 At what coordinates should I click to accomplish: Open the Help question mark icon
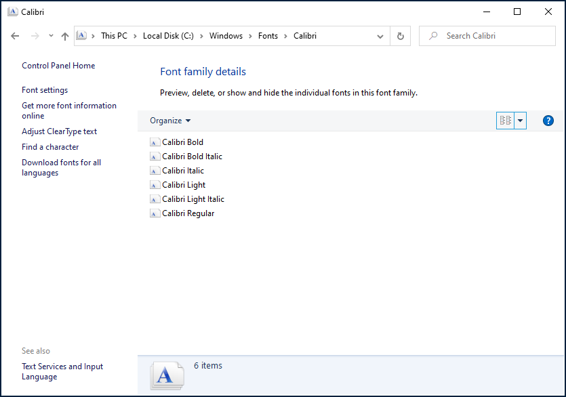click(x=548, y=121)
